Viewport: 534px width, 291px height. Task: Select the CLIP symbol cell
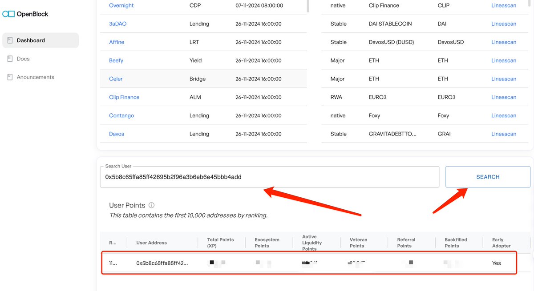tap(444, 5)
